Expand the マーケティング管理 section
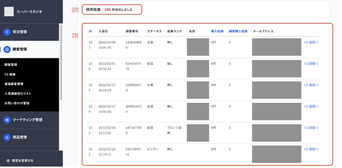The width and height of the screenshot is (342, 168). pos(29,120)
